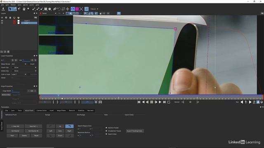The image size is (264, 148).
Task: Select the rectangle shape tool
Action: (x=46, y=9)
